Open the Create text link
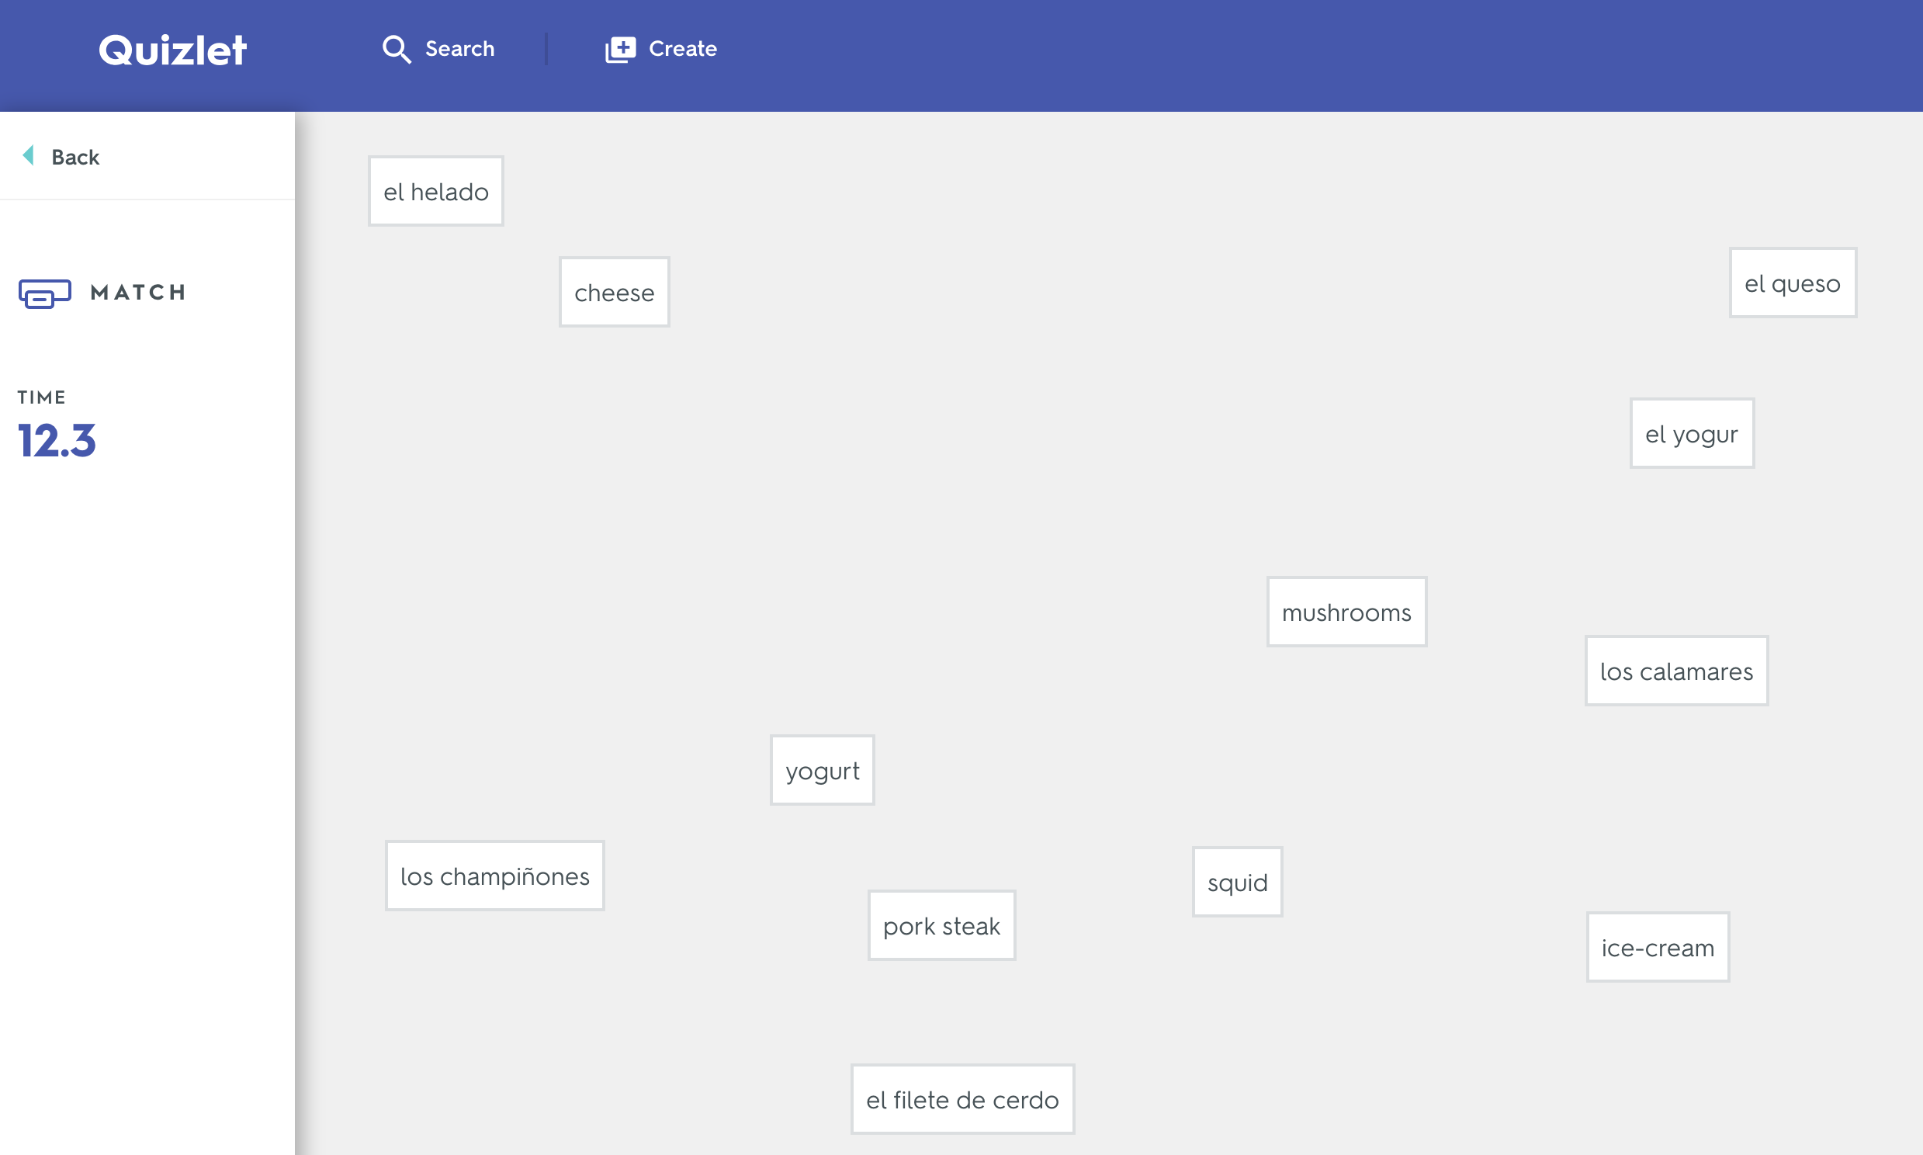 click(683, 49)
